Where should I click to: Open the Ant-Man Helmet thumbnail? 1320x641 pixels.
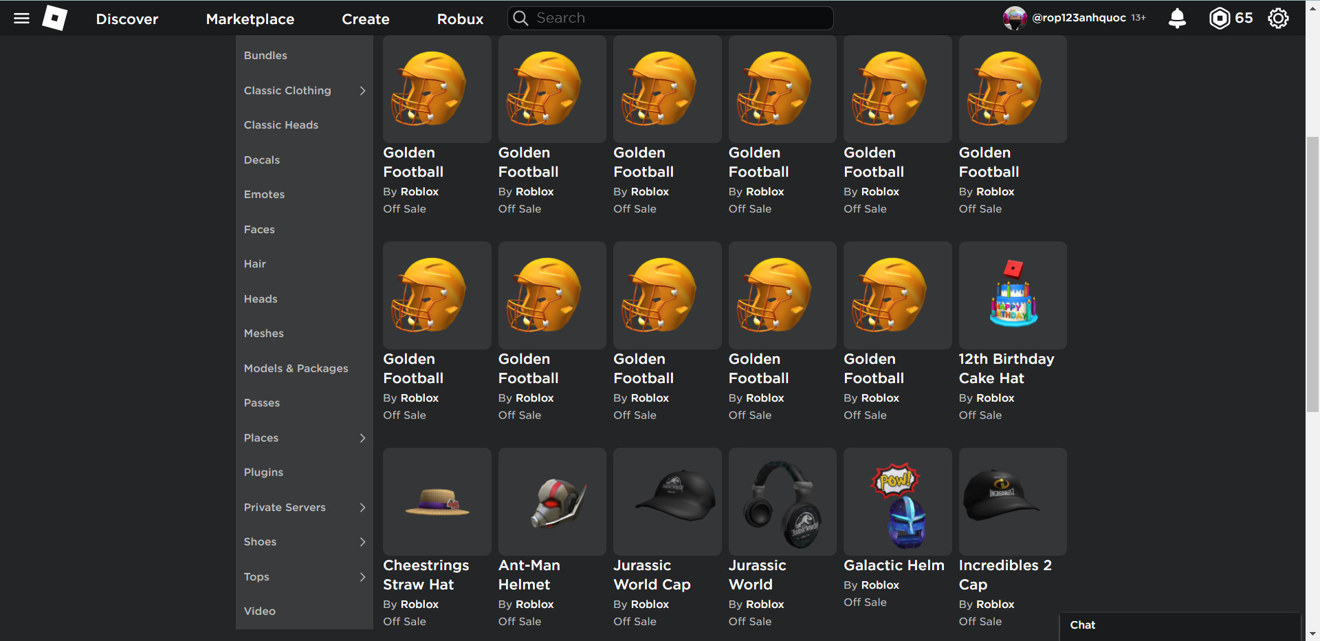pyautogui.click(x=552, y=501)
